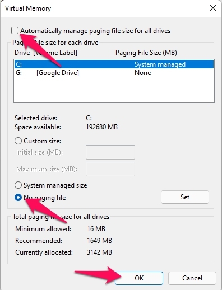Click the Virtual Memory title text
The width and height of the screenshot is (222, 290).
(x=28, y=8)
